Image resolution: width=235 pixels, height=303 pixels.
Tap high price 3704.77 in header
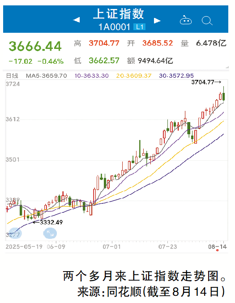pyautogui.click(x=104, y=43)
